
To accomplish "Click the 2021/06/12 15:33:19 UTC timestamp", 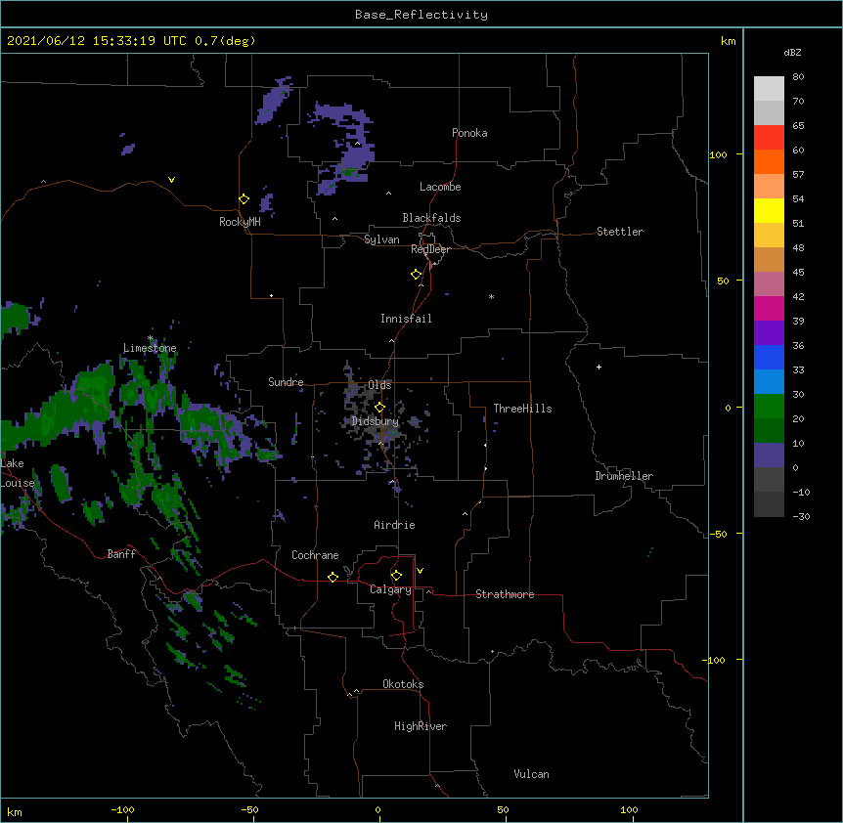I will (96, 41).
